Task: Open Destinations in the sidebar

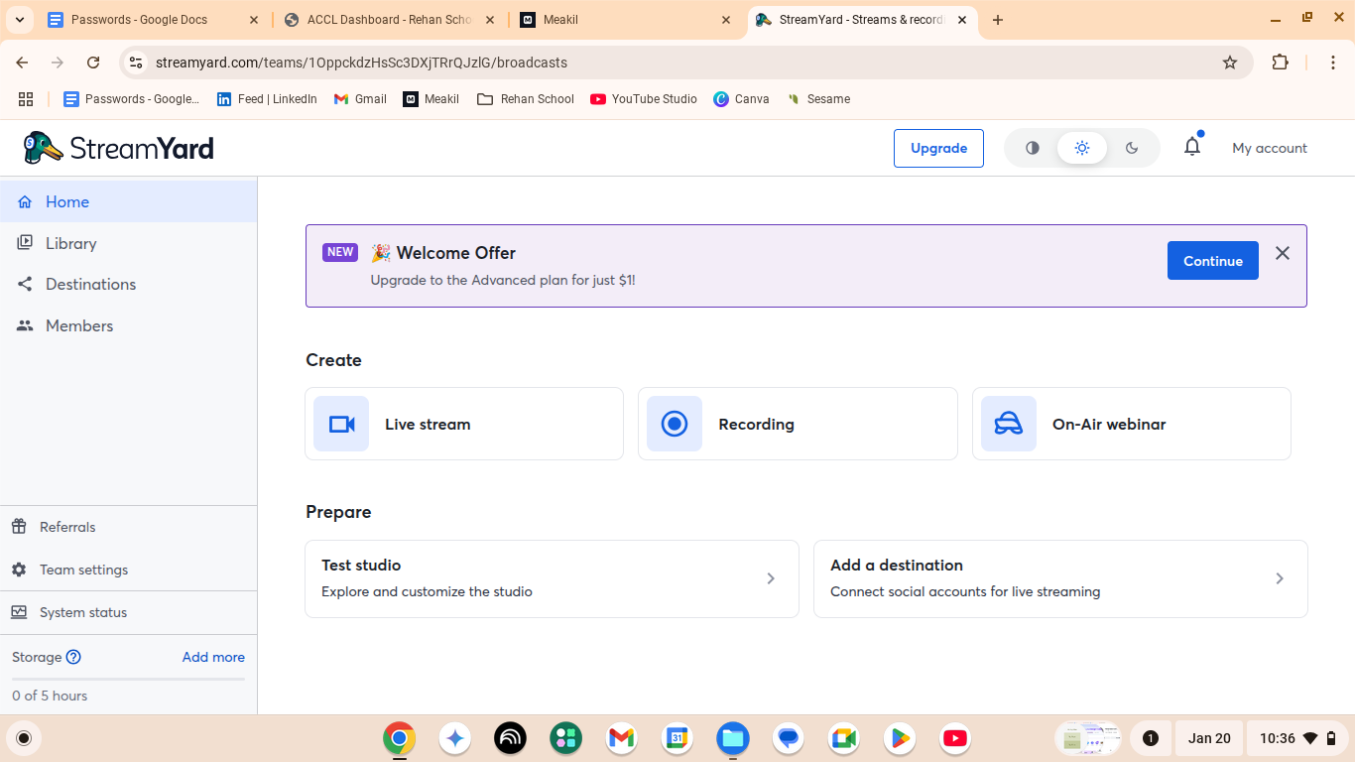Action: pos(90,284)
